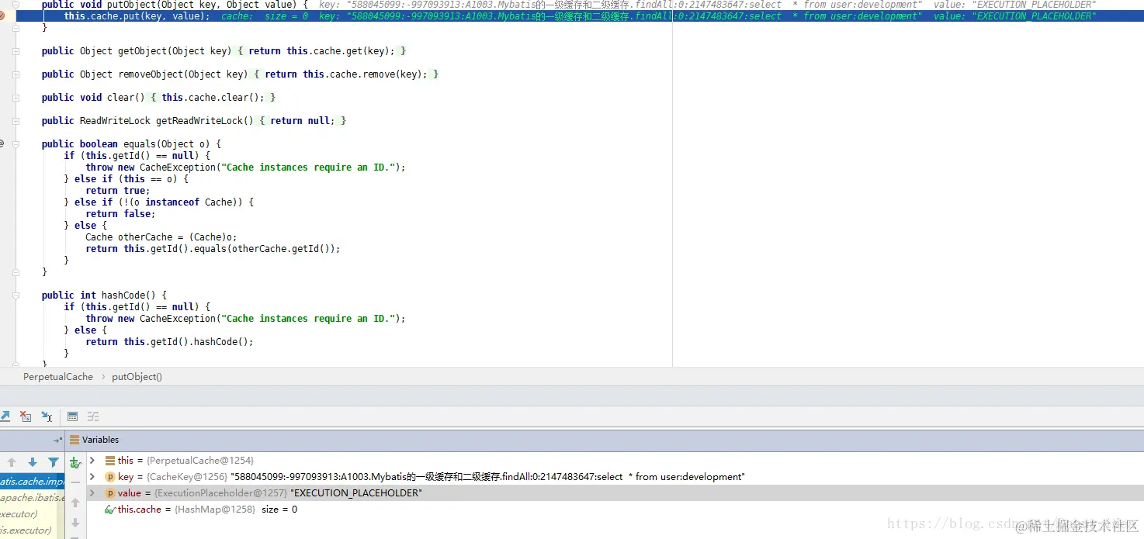Image resolution: width=1144 pixels, height=539 pixels.
Task: Expand the 'this' variable node
Action: [92, 461]
